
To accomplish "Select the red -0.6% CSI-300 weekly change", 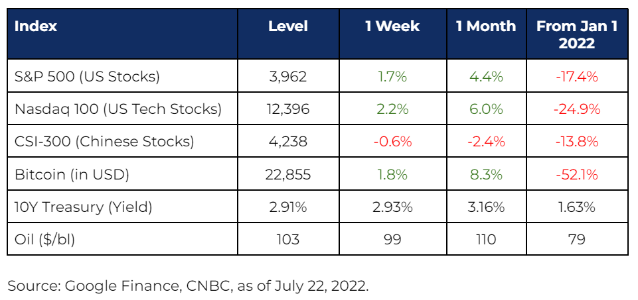I will click(x=392, y=141).
